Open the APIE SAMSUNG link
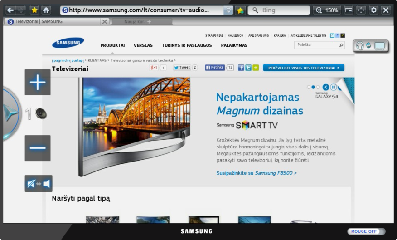The height and width of the screenshot is (240, 397). (x=258, y=36)
